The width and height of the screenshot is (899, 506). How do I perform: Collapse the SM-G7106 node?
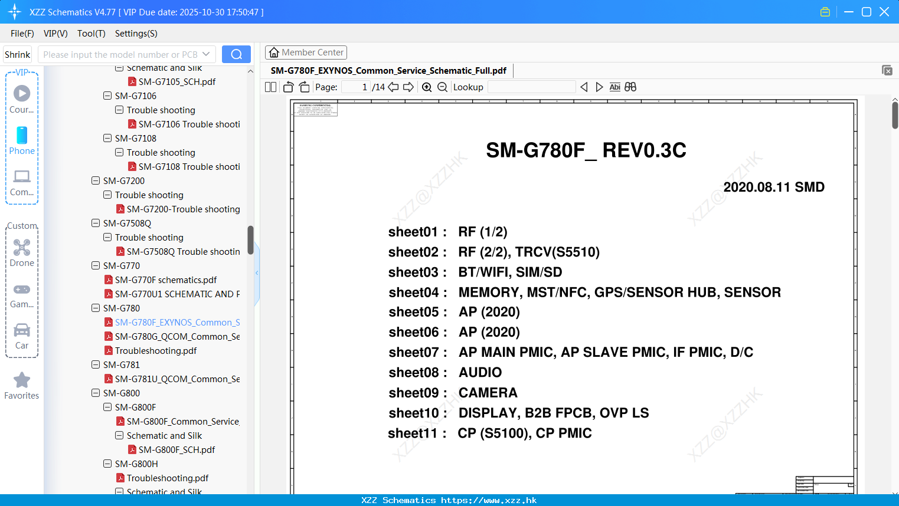coord(107,96)
